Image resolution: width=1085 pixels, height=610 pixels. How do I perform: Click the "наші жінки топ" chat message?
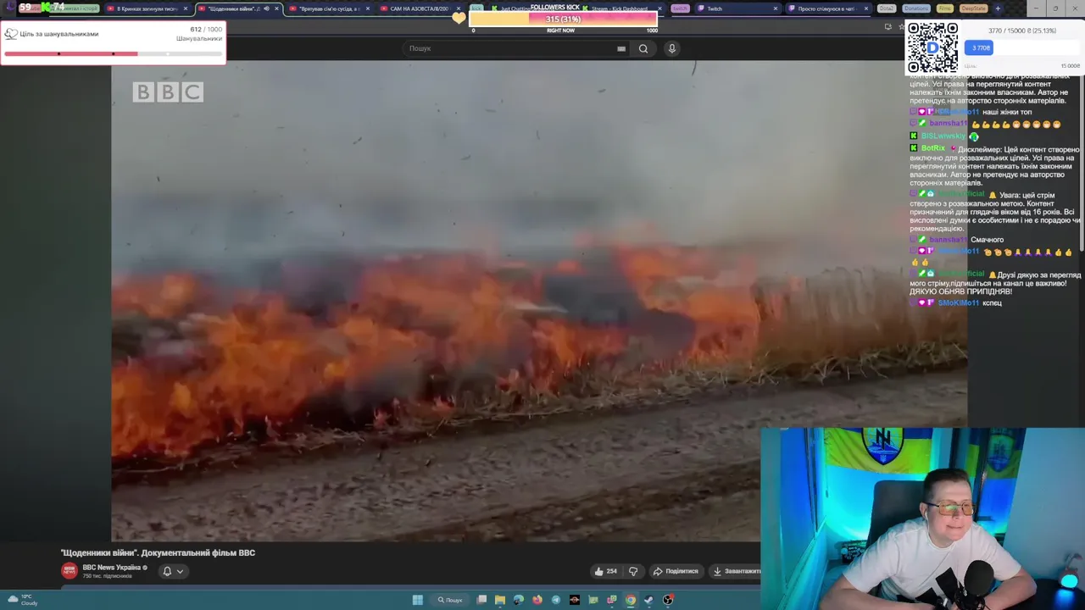click(x=1007, y=112)
